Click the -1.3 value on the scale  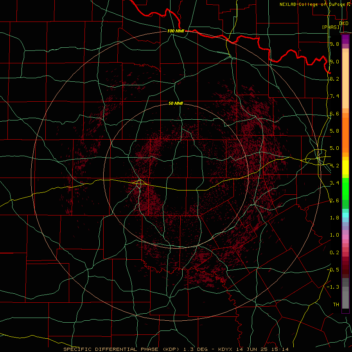point(333,287)
